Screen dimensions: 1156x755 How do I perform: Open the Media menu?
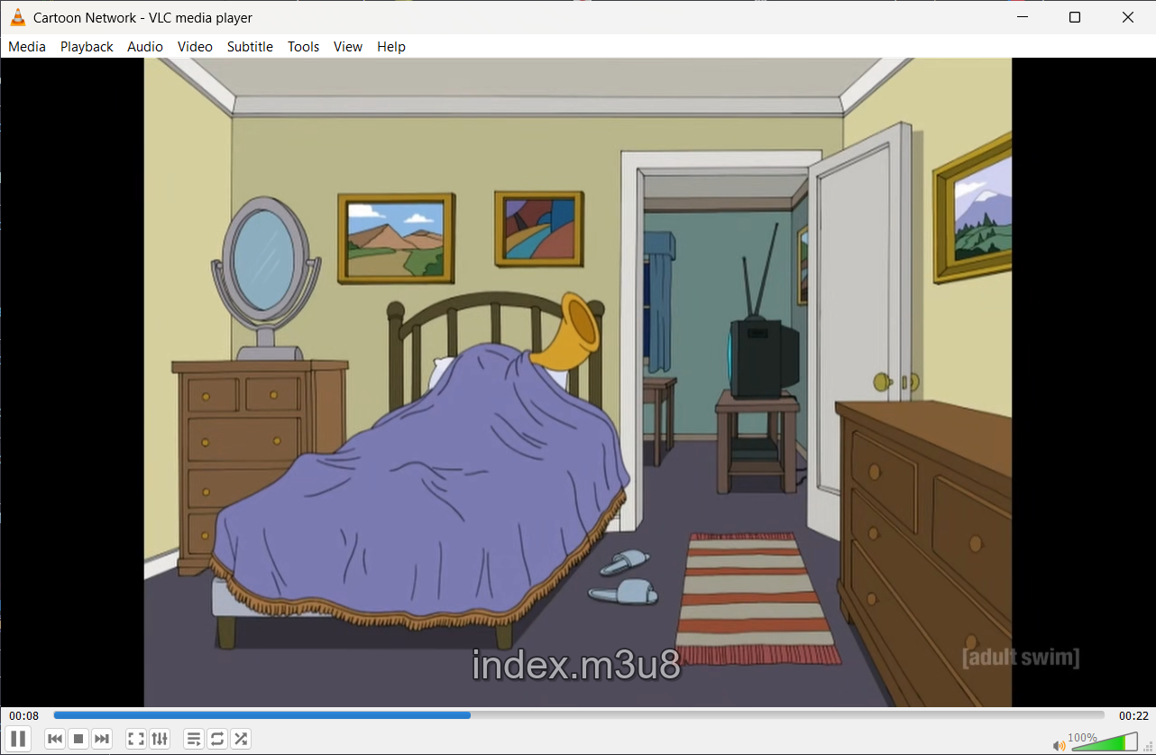point(27,47)
